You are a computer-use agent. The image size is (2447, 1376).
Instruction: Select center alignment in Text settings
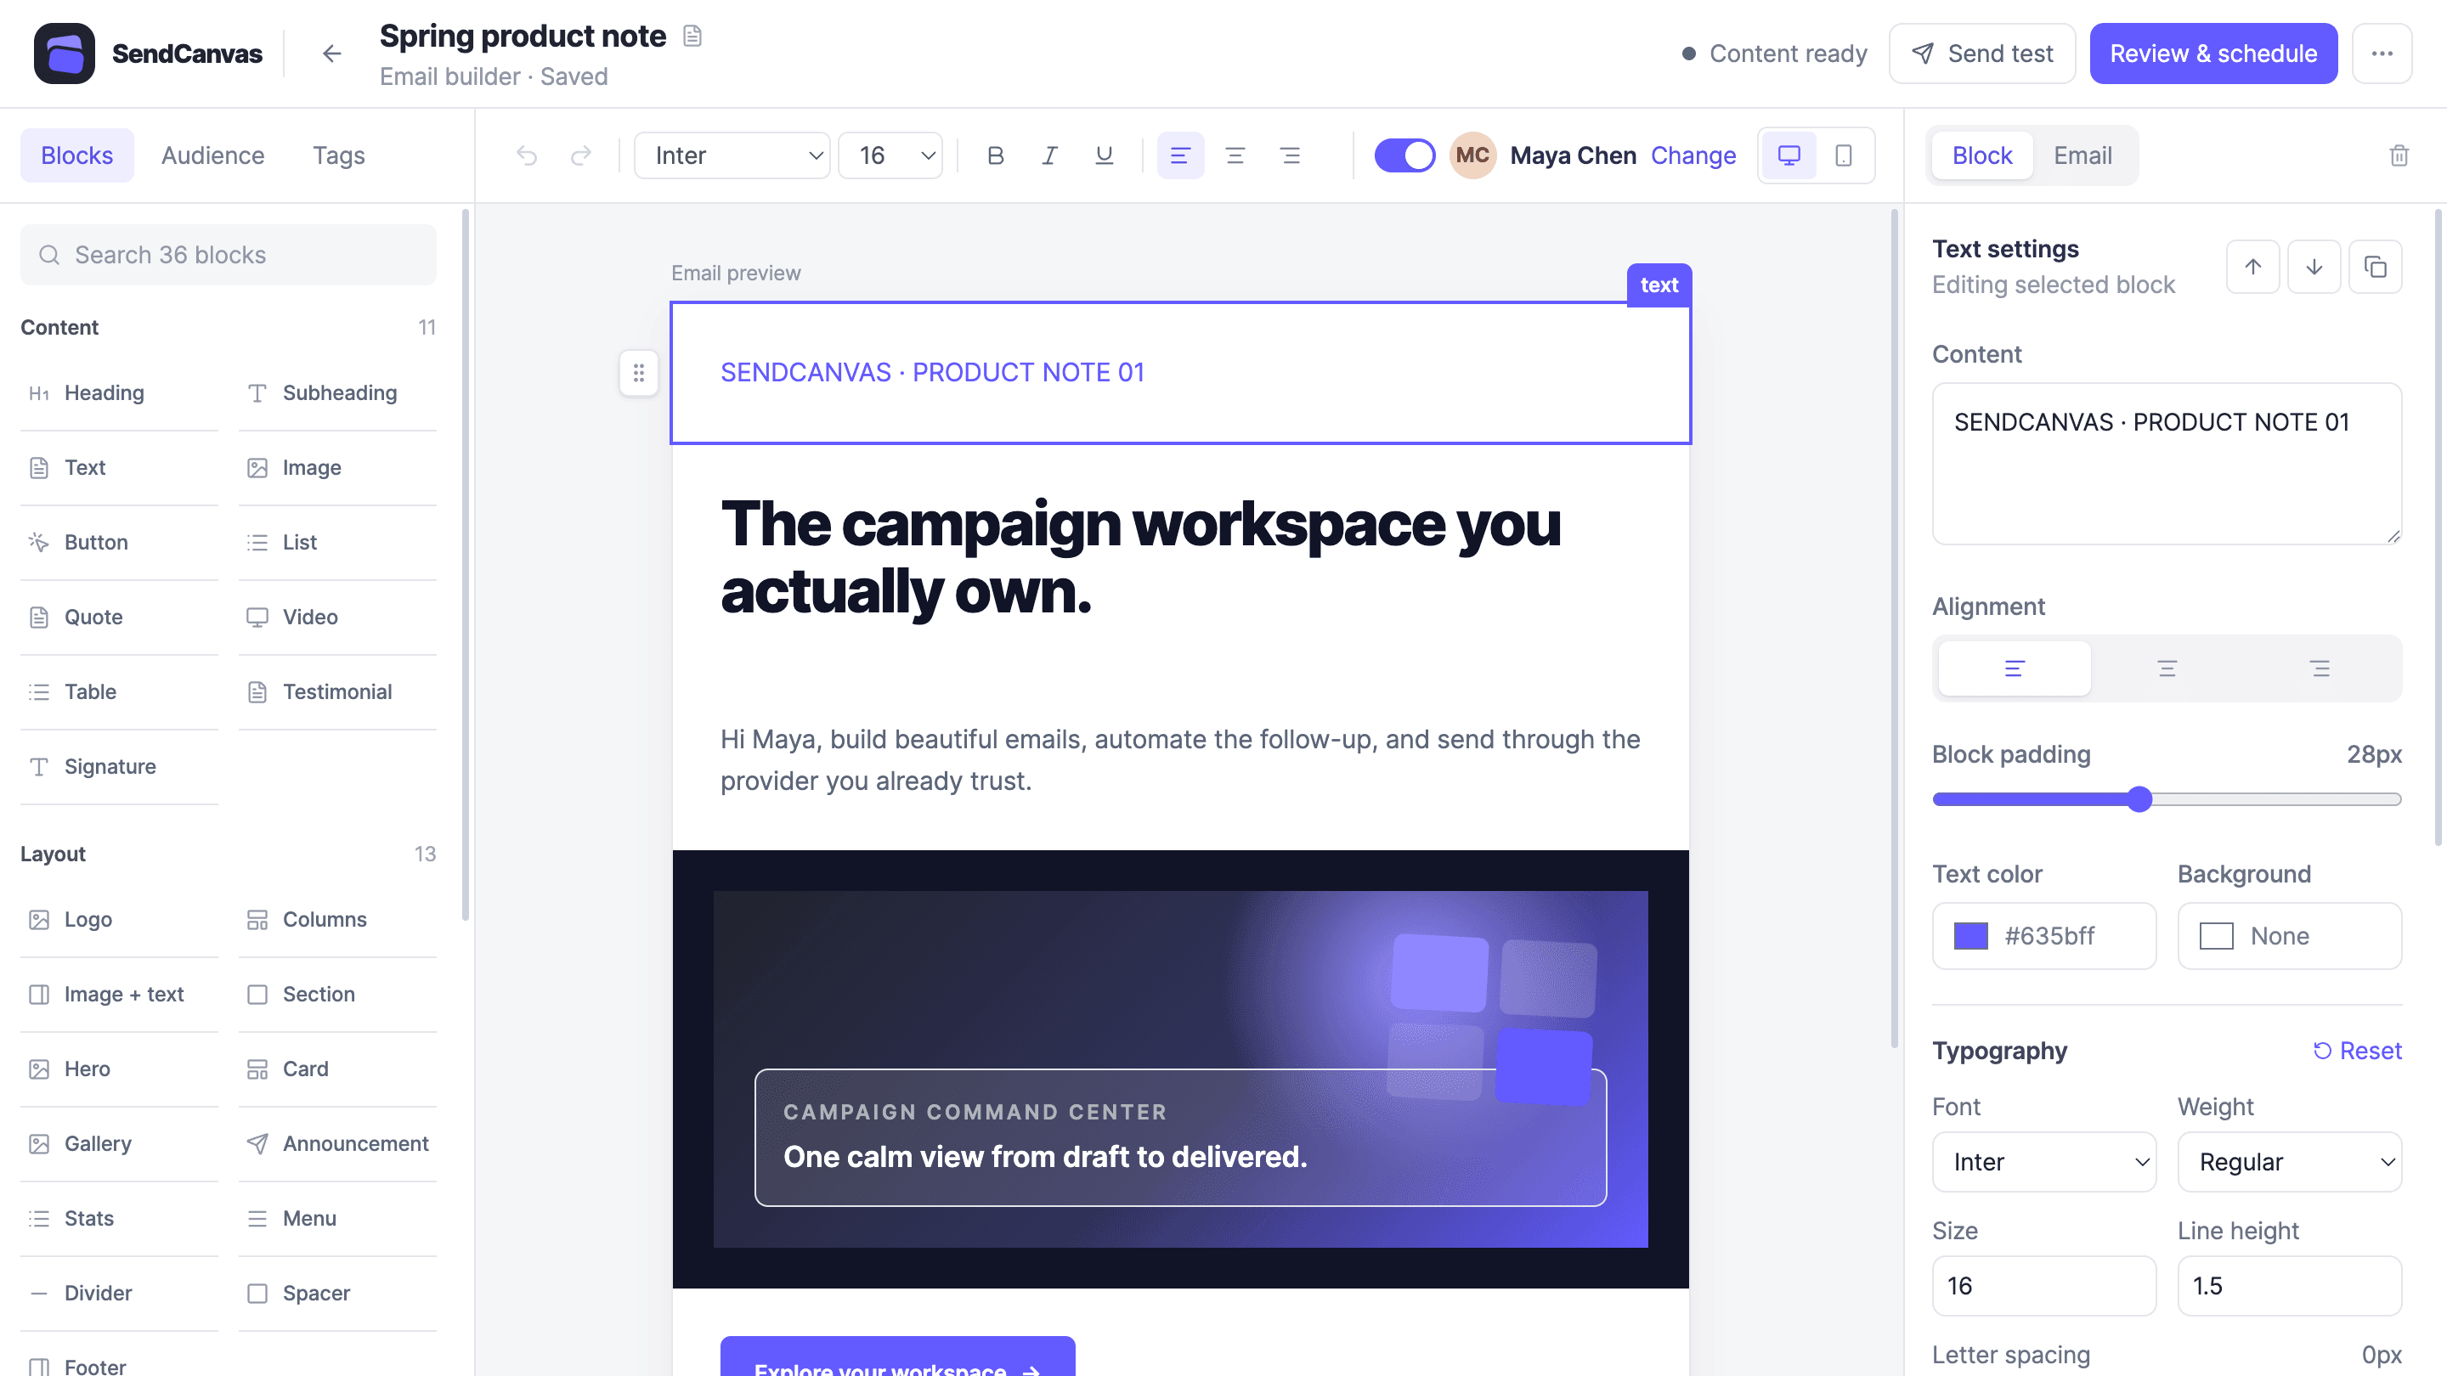tap(2167, 668)
